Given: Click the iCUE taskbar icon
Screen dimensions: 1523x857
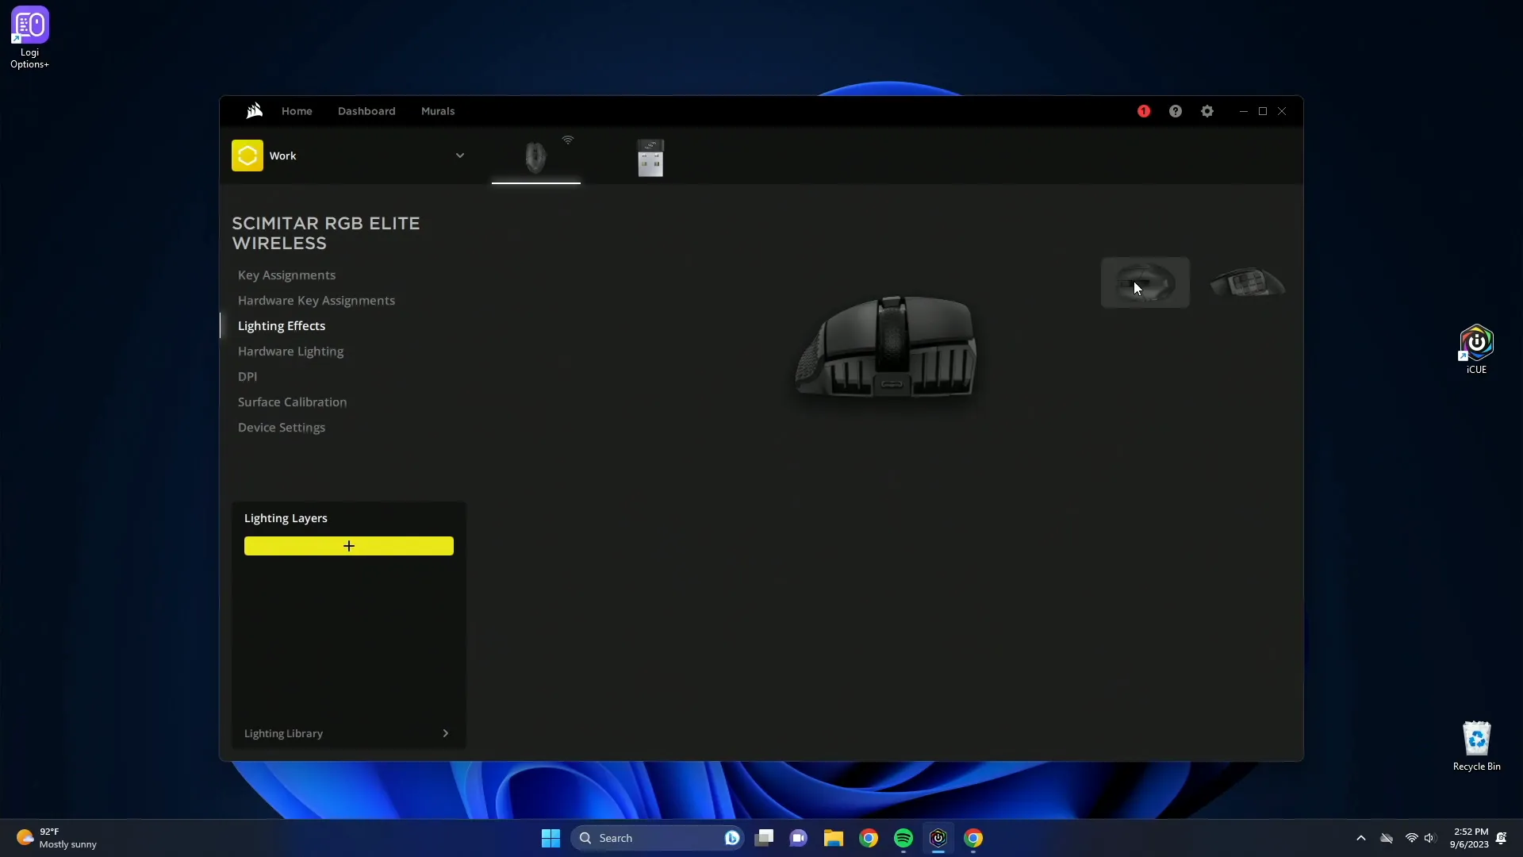Looking at the screenshot, I should [938, 838].
